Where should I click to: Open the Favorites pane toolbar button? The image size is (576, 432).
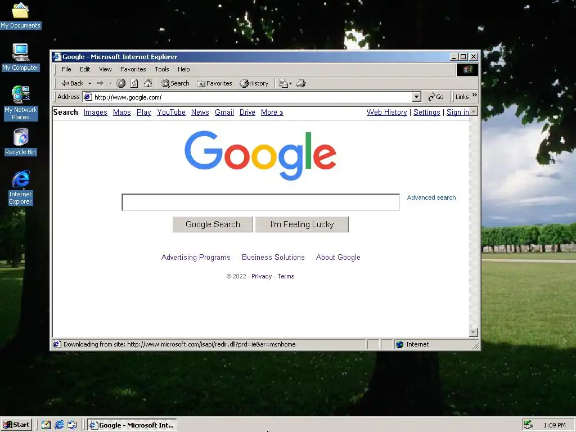[214, 83]
